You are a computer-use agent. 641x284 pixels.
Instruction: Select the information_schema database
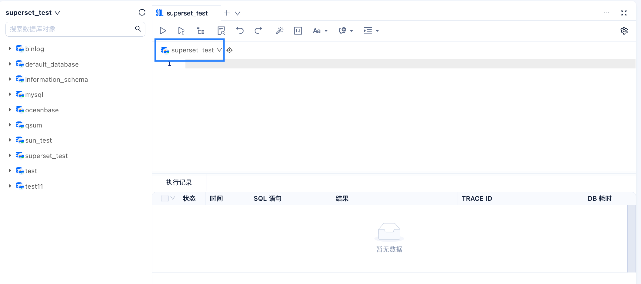[x=56, y=79]
